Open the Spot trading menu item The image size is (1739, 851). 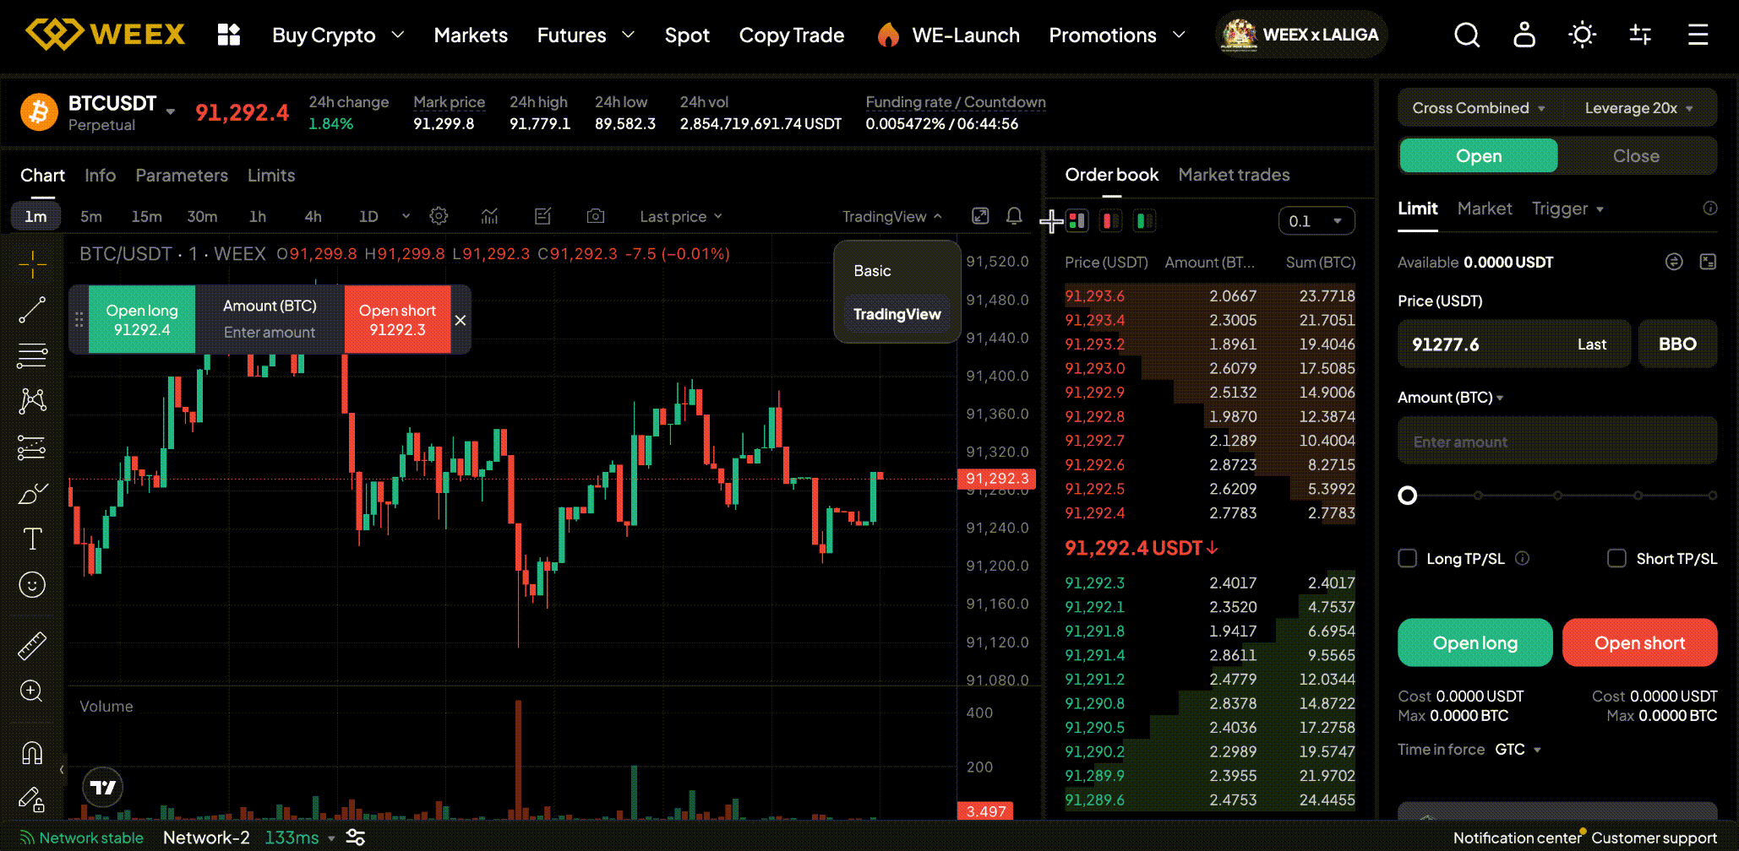(687, 35)
